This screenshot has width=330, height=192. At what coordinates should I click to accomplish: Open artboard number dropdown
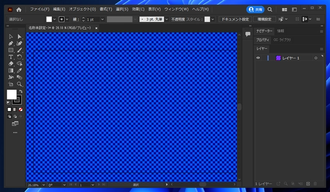[93, 185]
